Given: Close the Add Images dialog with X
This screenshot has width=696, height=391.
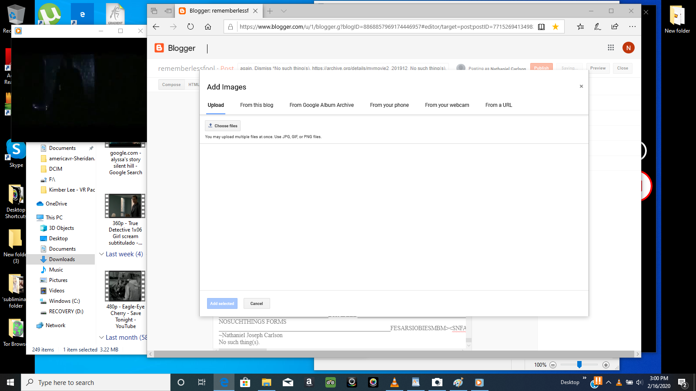Looking at the screenshot, I should pos(581,86).
